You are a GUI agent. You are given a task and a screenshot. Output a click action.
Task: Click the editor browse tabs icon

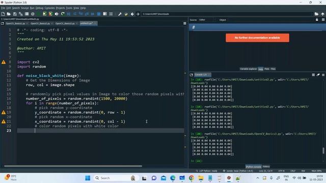click(3, 23)
